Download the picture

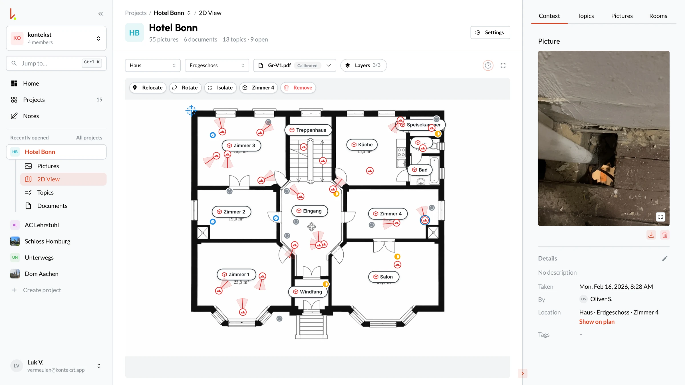(x=651, y=235)
